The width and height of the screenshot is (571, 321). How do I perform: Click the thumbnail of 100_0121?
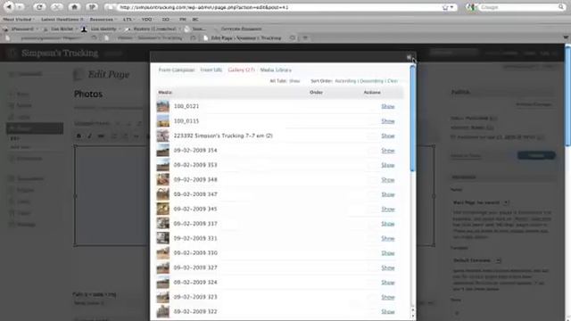tap(162, 106)
